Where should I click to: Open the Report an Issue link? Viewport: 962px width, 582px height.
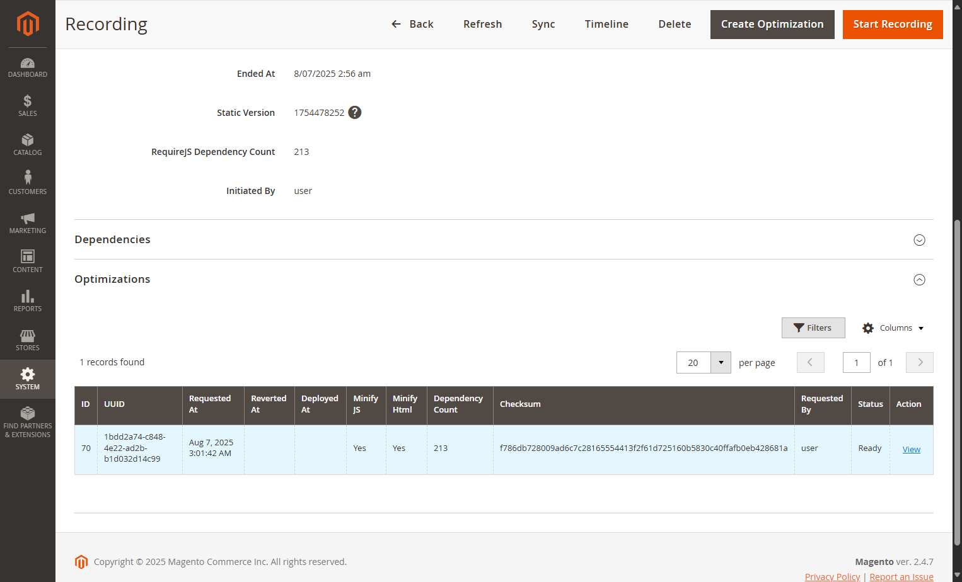pyautogui.click(x=901, y=577)
